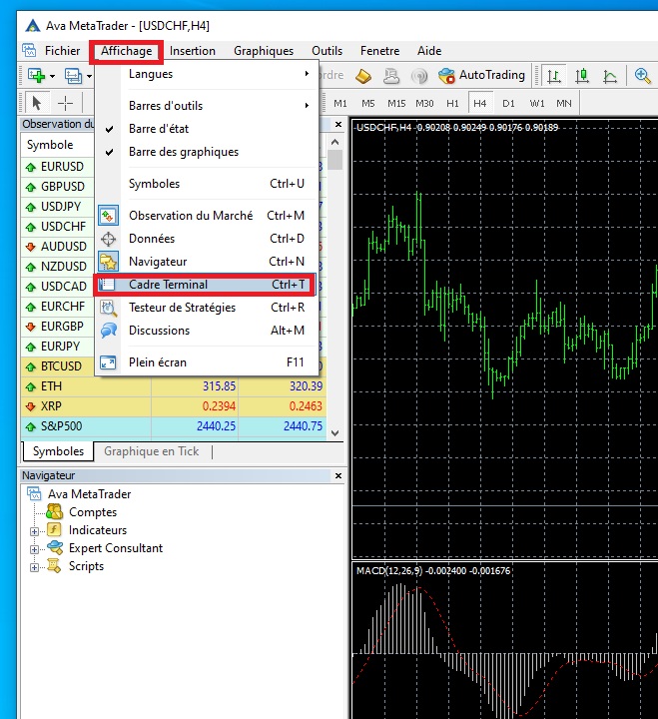The height and width of the screenshot is (719, 658).
Task: Toggle Barre d'état checkmark entry
Action: click(x=206, y=129)
